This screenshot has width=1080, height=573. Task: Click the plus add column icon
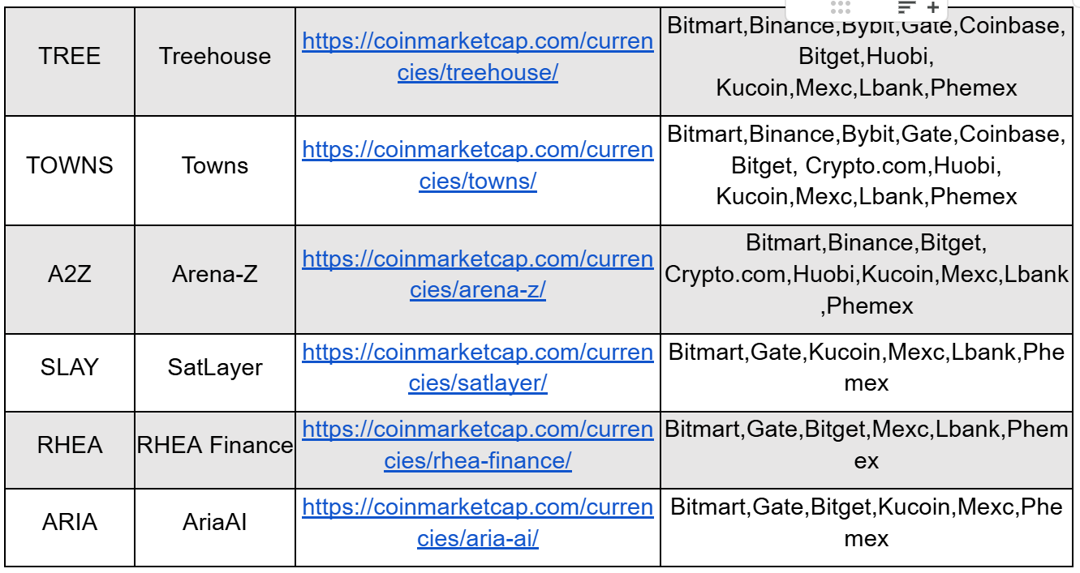tap(933, 7)
